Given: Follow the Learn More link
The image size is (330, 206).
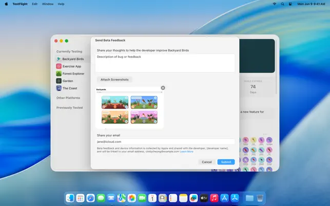Looking at the screenshot, I should point(186,151).
